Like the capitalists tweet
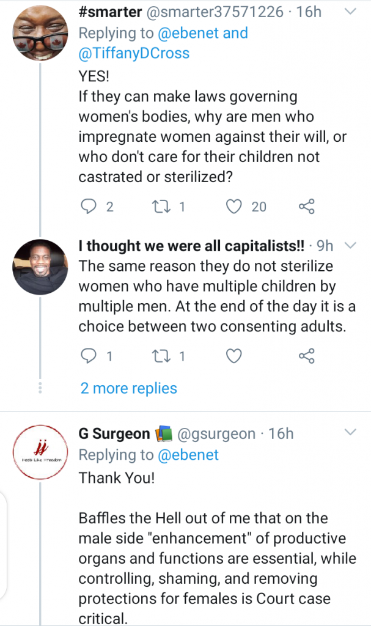 [234, 355]
